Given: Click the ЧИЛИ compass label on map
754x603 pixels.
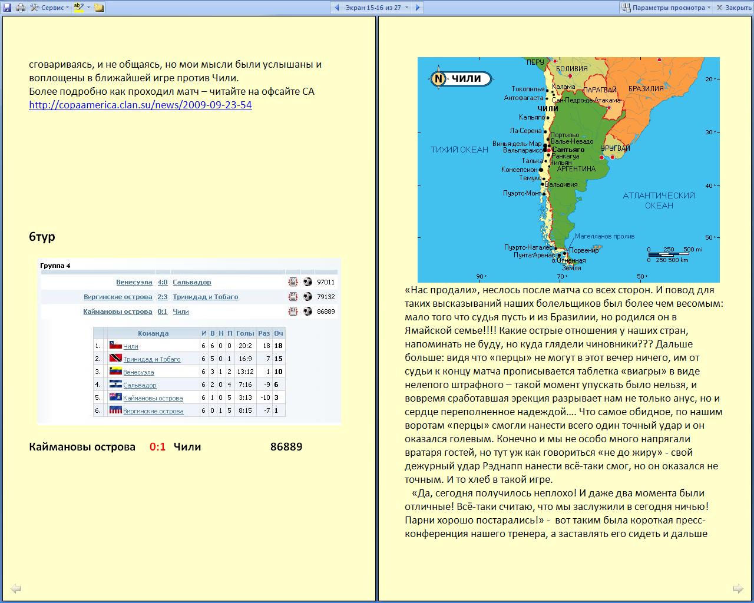Looking at the screenshot, I should tap(462, 78).
